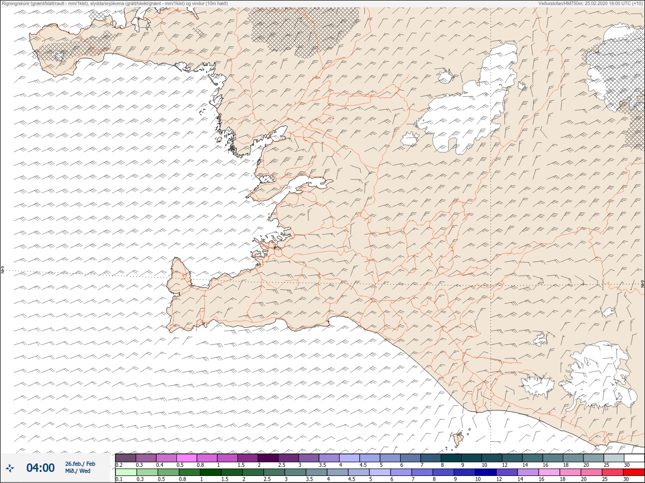Select the darkest purple swatch labeled 2 in upper legend
This screenshot has width=645, height=483.
point(268,458)
